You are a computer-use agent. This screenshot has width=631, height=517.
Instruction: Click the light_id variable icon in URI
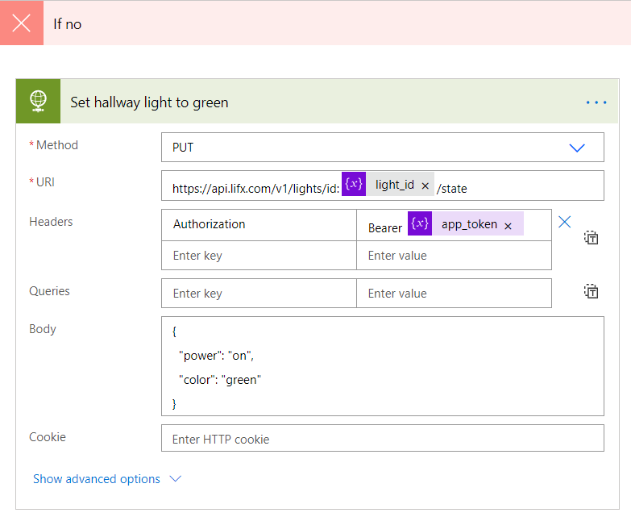354,185
